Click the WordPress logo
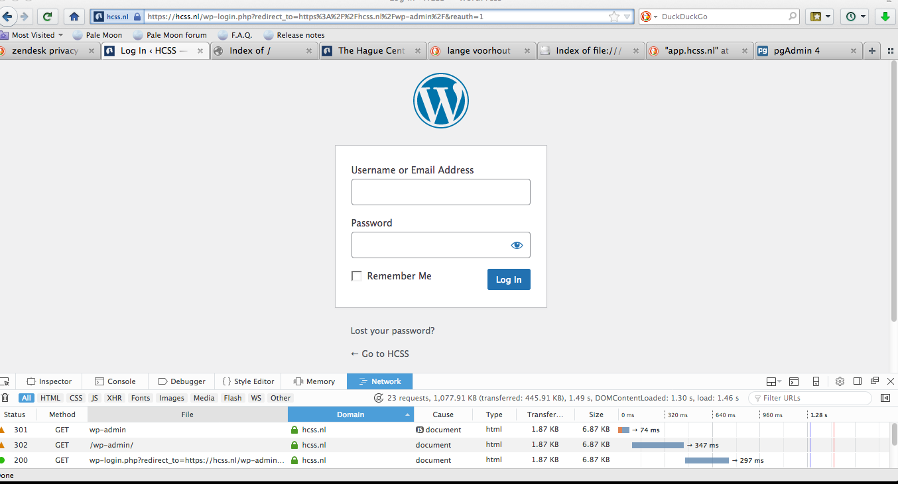 point(440,101)
